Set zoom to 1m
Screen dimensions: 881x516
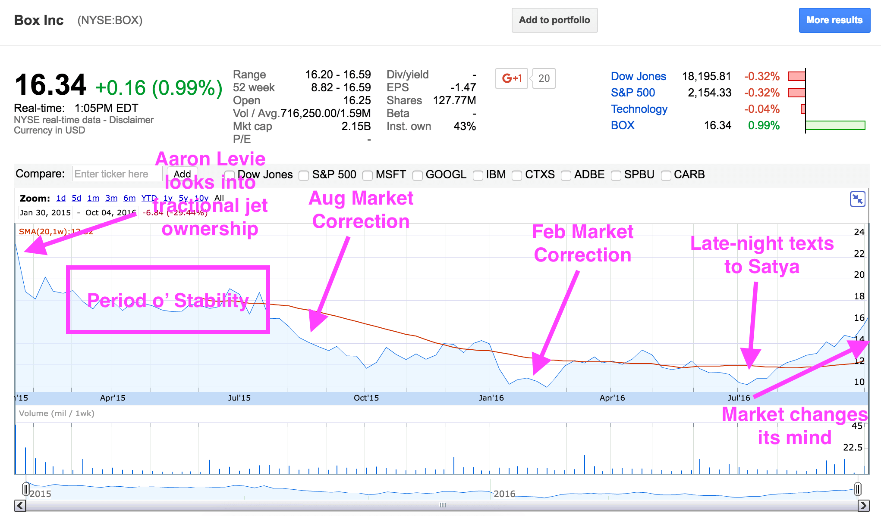[93, 198]
